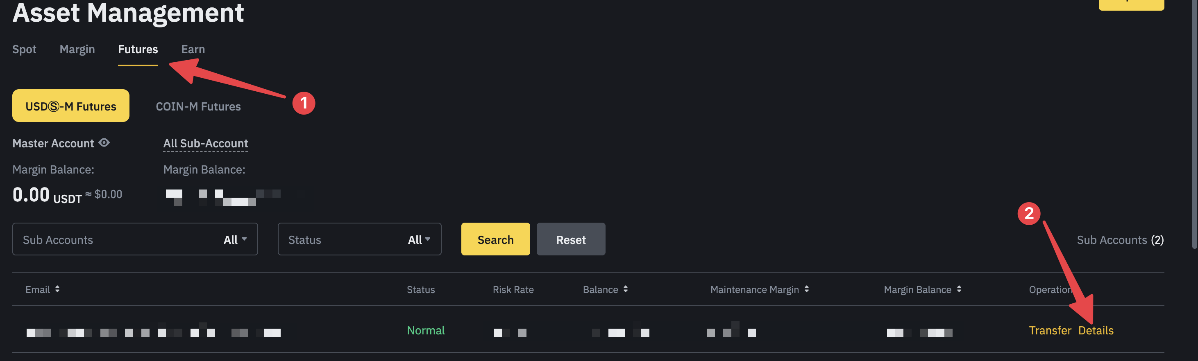Image resolution: width=1198 pixels, height=361 pixels.
Task: Switch to COIN-M Futures
Action: point(198,106)
